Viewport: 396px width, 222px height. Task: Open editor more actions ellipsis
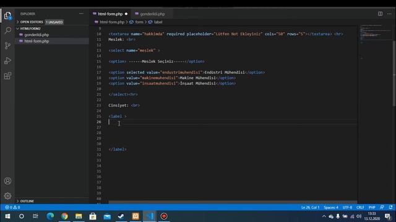(x=389, y=14)
